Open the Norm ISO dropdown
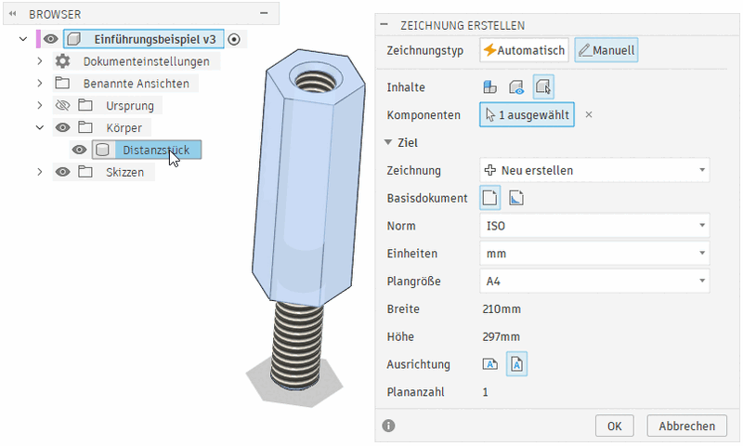Image resolution: width=743 pixels, height=446 pixels. tap(594, 226)
